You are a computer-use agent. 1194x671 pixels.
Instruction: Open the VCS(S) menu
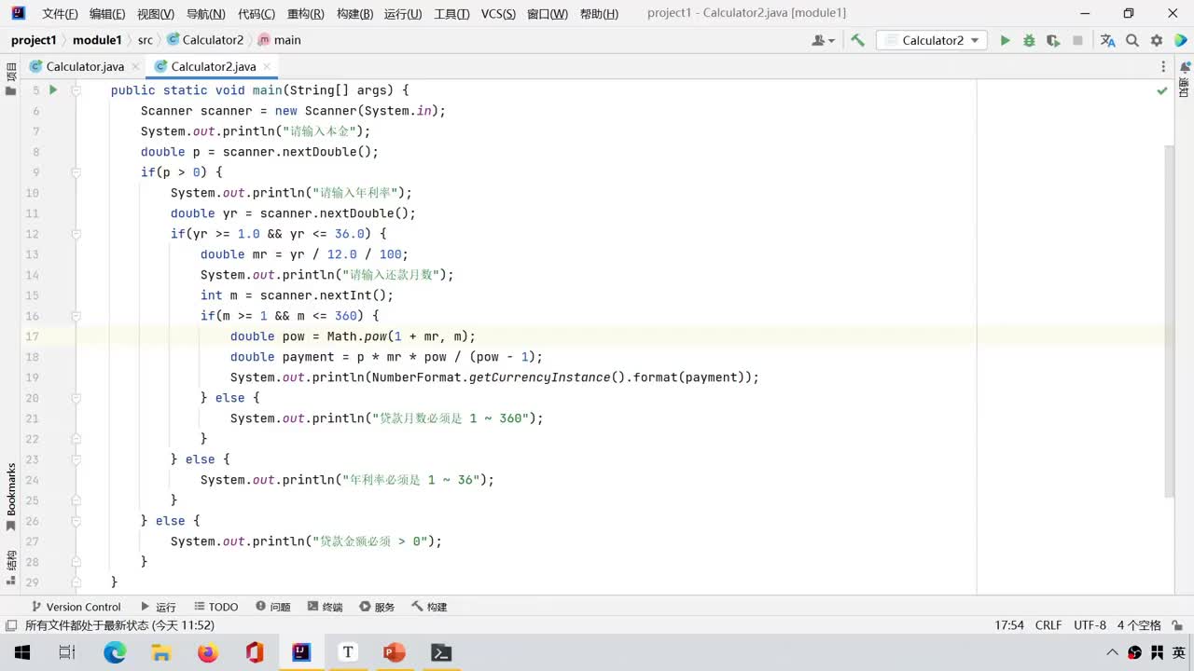click(x=498, y=14)
